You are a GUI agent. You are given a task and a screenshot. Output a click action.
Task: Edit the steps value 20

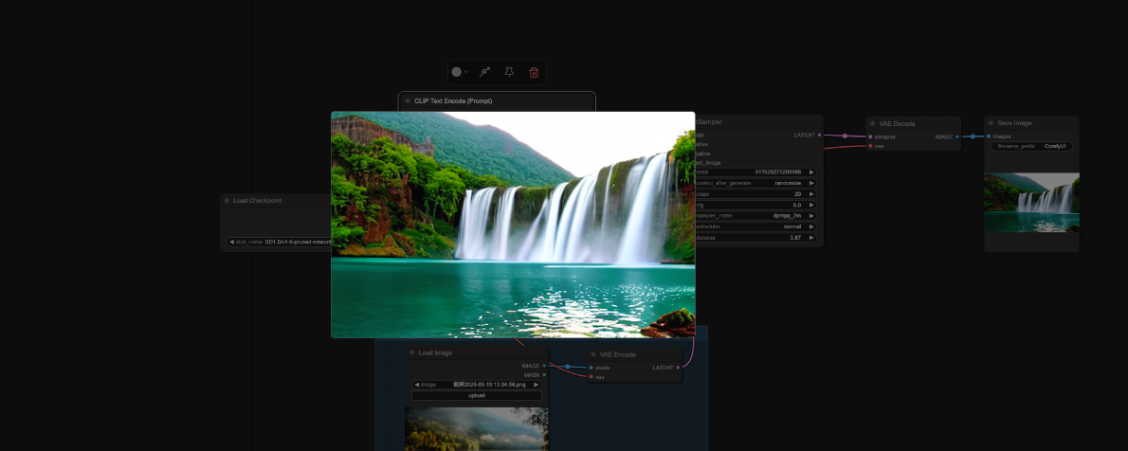pyautogui.click(x=755, y=193)
